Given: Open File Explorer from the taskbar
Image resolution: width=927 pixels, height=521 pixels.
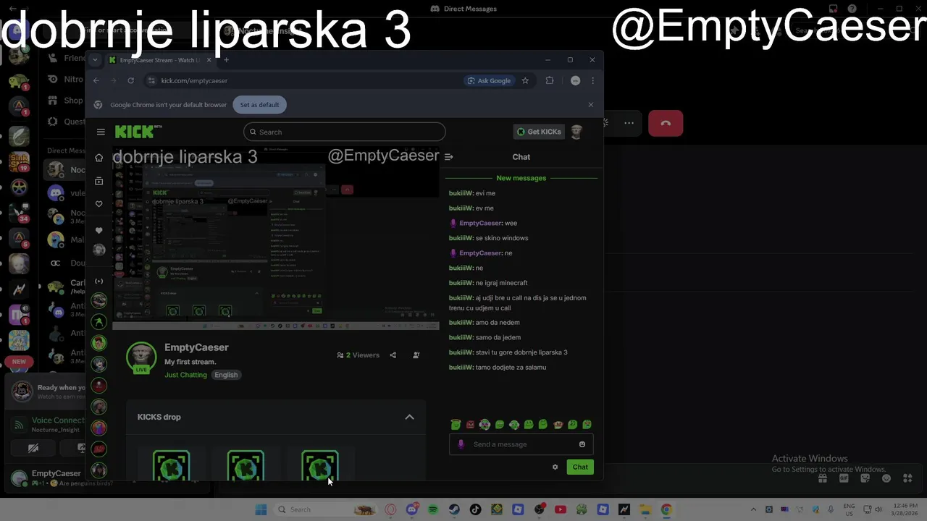Looking at the screenshot, I should [x=645, y=509].
